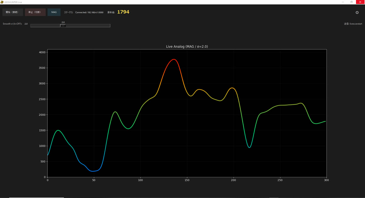Click the GEOHUNTER Live window title
The width and height of the screenshot is (365, 198).
tap(13, 2)
